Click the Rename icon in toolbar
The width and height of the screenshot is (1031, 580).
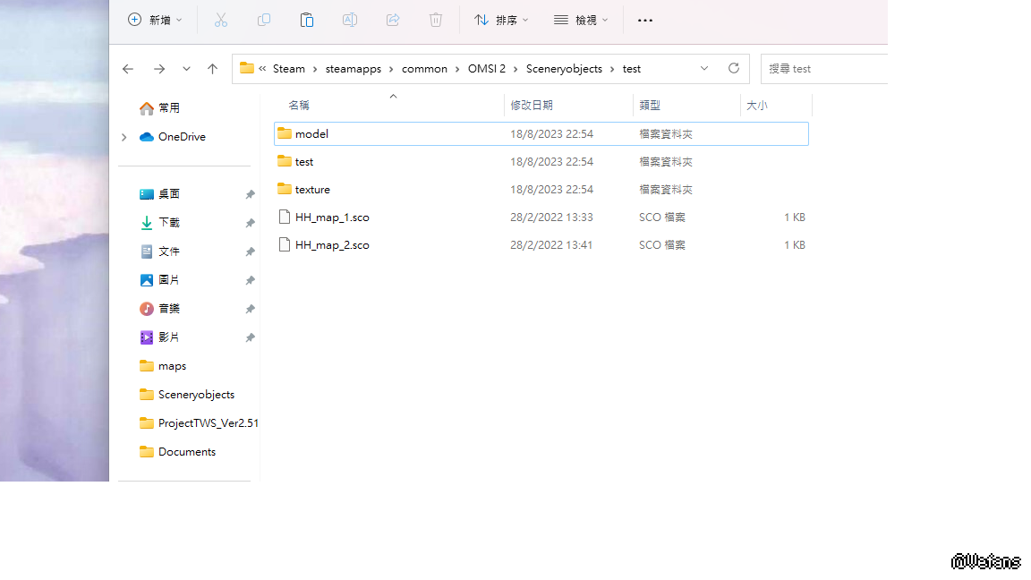tap(350, 20)
